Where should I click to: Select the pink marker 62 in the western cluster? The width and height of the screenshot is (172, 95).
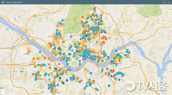(x=29, y=51)
